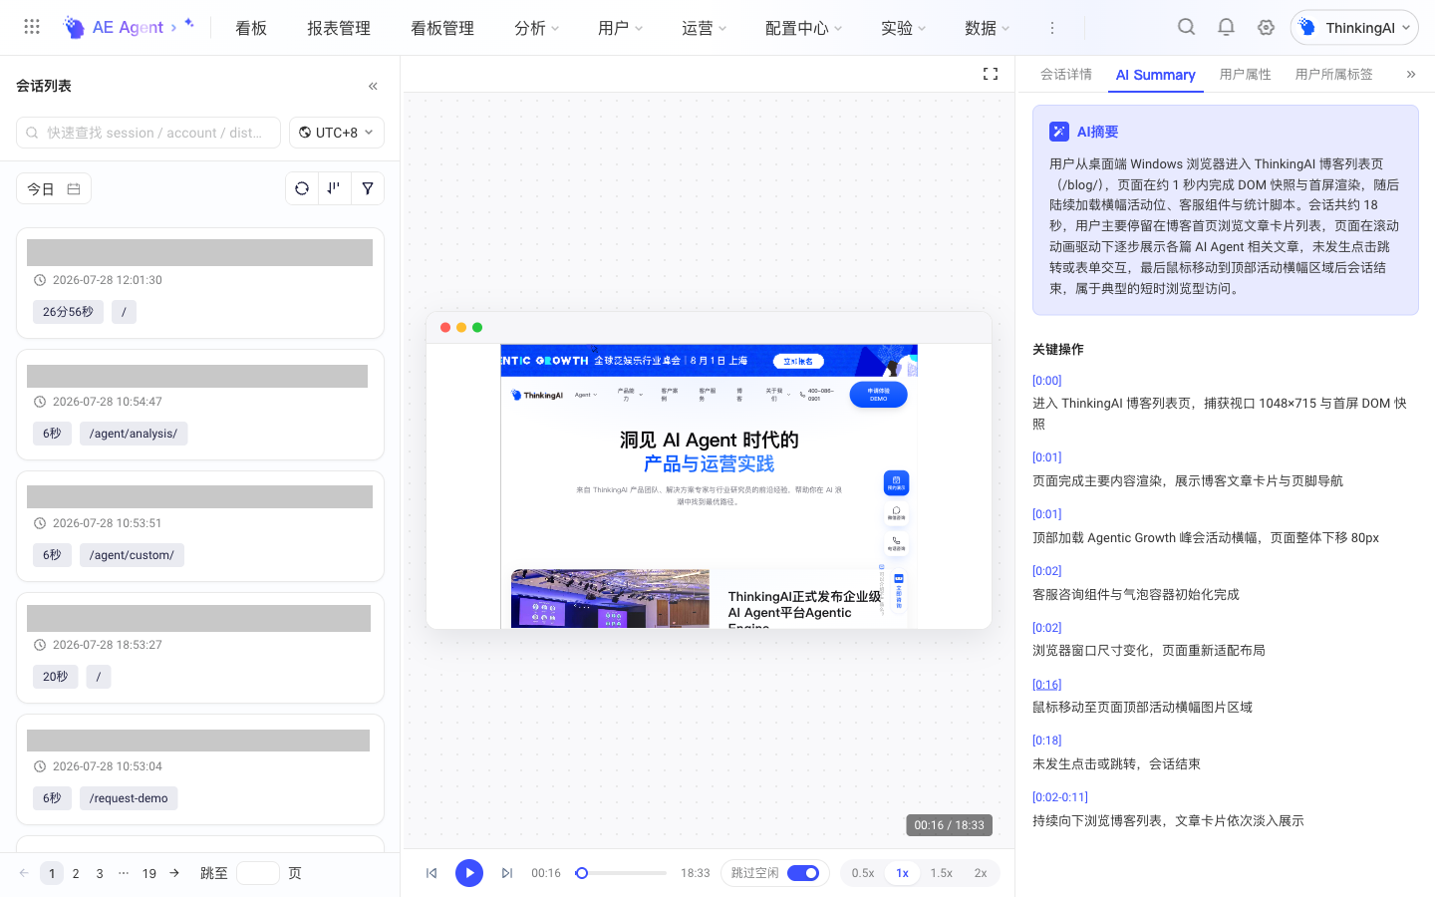Viewport: 1435px width, 897px height.
Task: Switch to the 用户所属标签 tab
Action: 1334,74
